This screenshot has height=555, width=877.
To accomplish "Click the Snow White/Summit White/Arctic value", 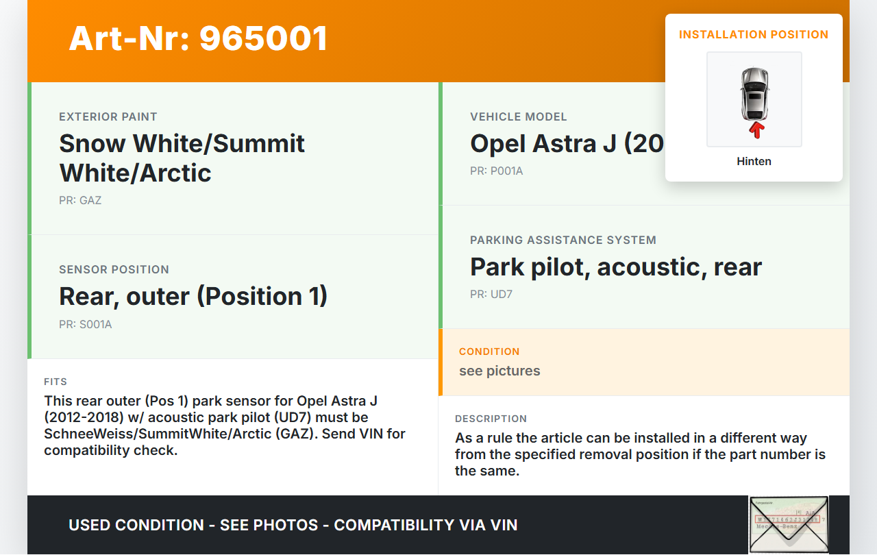I will pyautogui.click(x=182, y=158).
